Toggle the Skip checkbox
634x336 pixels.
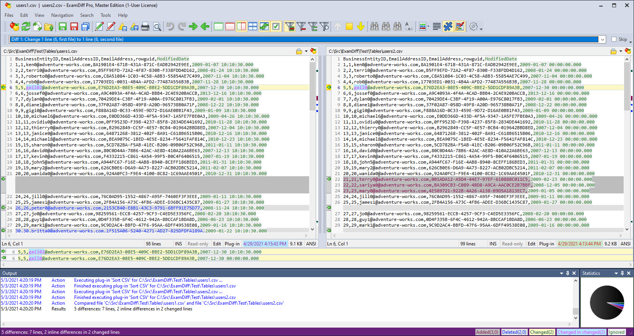click(x=614, y=39)
